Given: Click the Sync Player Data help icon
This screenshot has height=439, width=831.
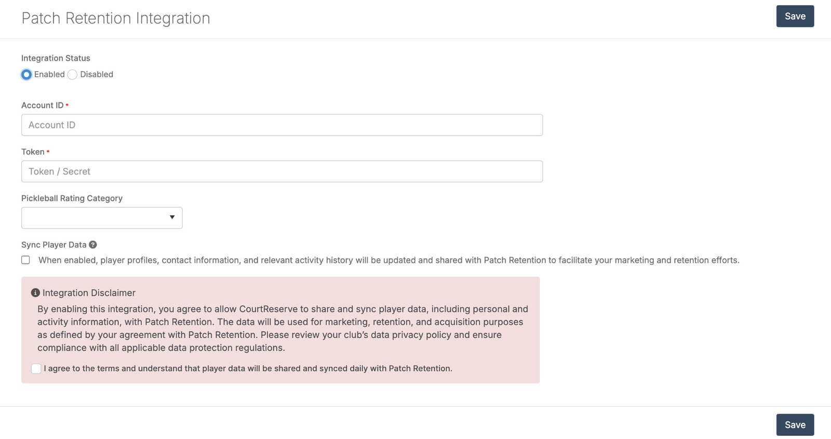Looking at the screenshot, I should [x=93, y=245].
